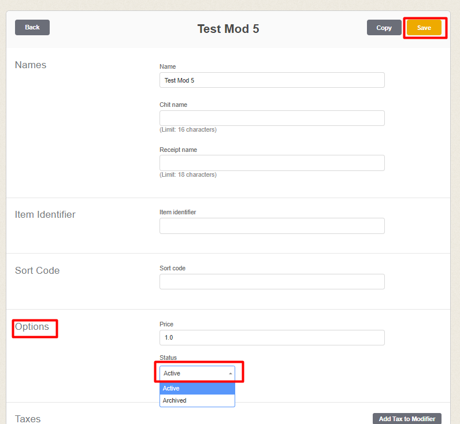Click the Item identifier input field
The image size is (460, 424).
pyautogui.click(x=272, y=226)
